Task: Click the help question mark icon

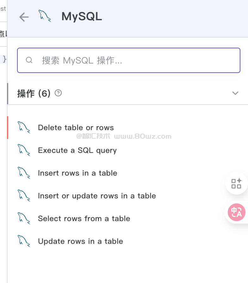Action: pyautogui.click(x=58, y=93)
